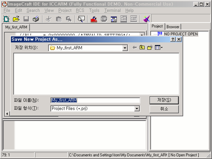
Task: Click the 79: 1 cursor position status
Action: (x=6, y=155)
